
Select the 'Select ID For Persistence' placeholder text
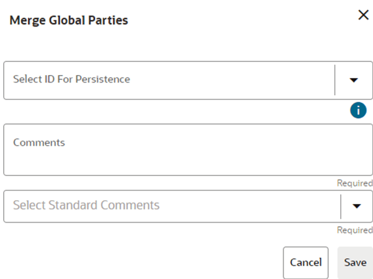71,79
